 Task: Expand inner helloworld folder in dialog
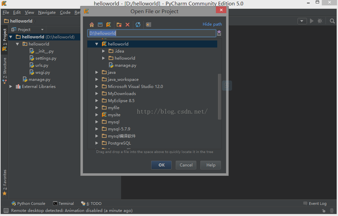point(104,58)
